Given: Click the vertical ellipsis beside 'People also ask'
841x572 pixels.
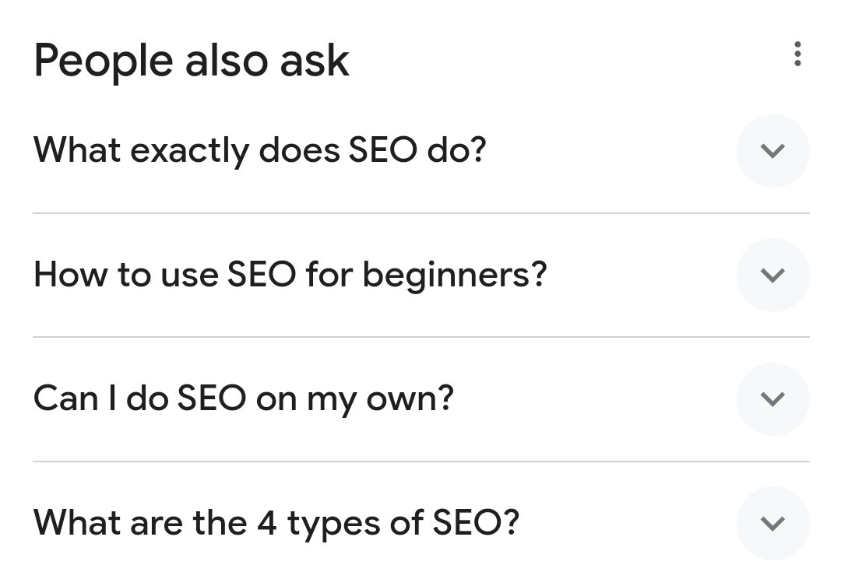Looking at the screenshot, I should (x=796, y=55).
